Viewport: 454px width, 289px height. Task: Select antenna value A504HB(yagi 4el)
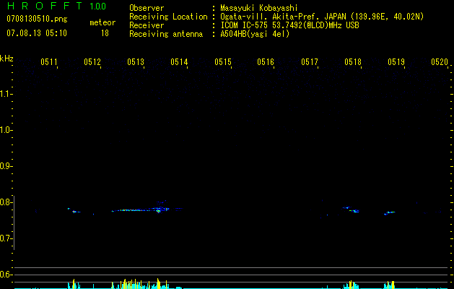click(x=255, y=34)
